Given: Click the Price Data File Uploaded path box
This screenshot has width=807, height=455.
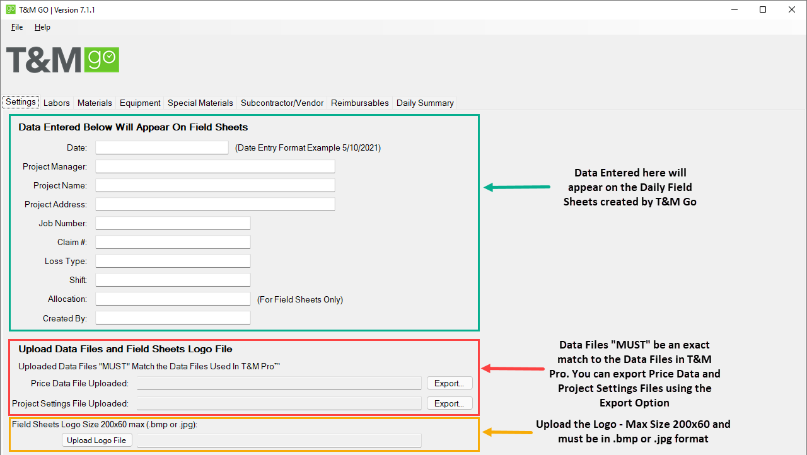Looking at the screenshot, I should pyautogui.click(x=279, y=383).
